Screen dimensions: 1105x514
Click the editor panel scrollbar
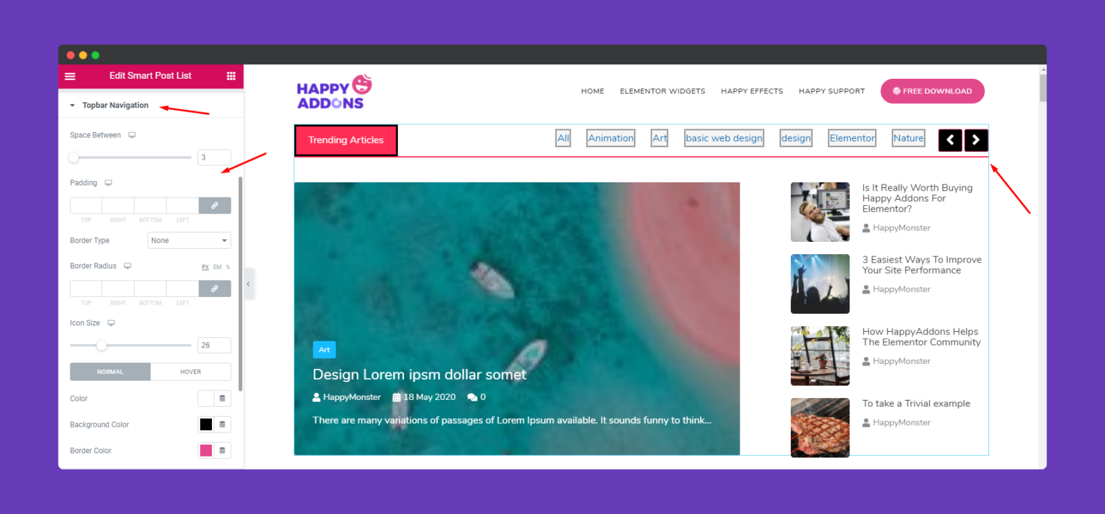click(x=240, y=283)
